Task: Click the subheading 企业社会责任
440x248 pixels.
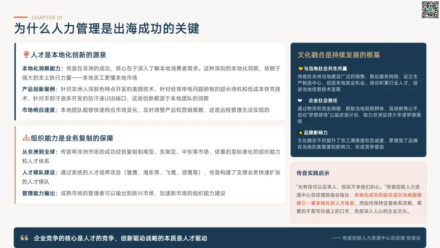Action: [x=323, y=101]
